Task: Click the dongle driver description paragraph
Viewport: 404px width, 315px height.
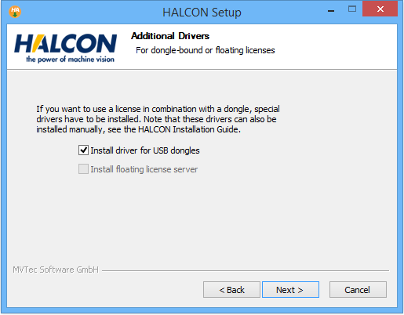Action: tap(158, 119)
